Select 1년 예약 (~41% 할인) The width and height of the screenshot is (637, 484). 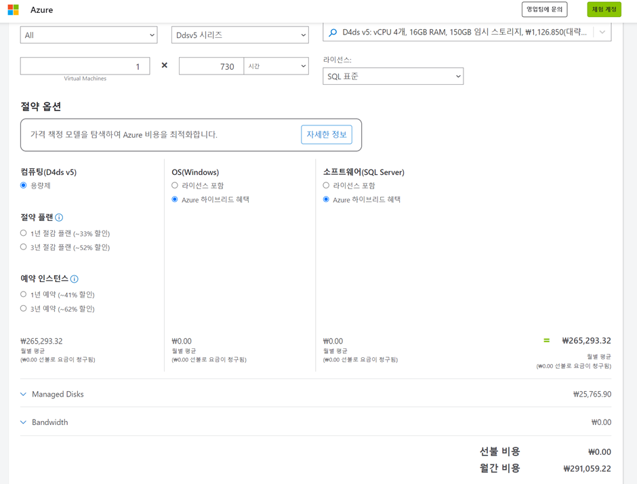point(24,294)
